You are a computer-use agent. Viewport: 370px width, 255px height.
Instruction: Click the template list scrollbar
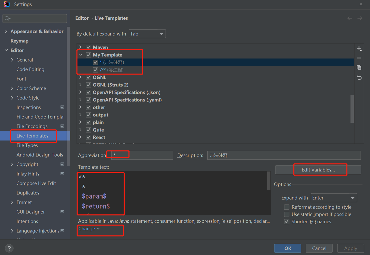click(x=352, y=109)
